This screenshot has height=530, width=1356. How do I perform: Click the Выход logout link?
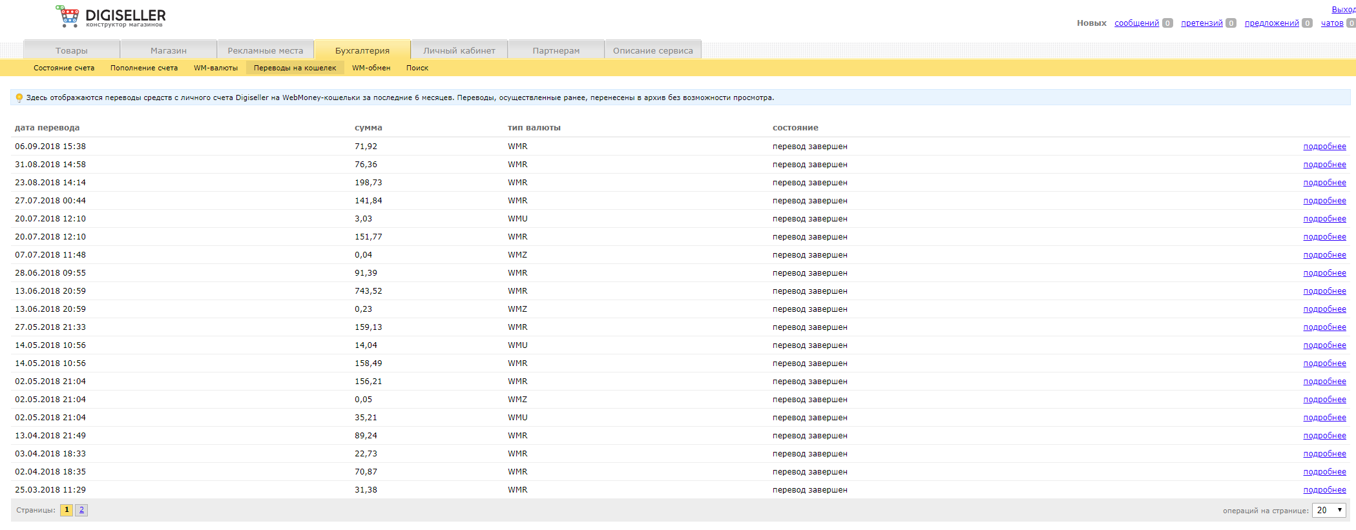click(x=1343, y=10)
